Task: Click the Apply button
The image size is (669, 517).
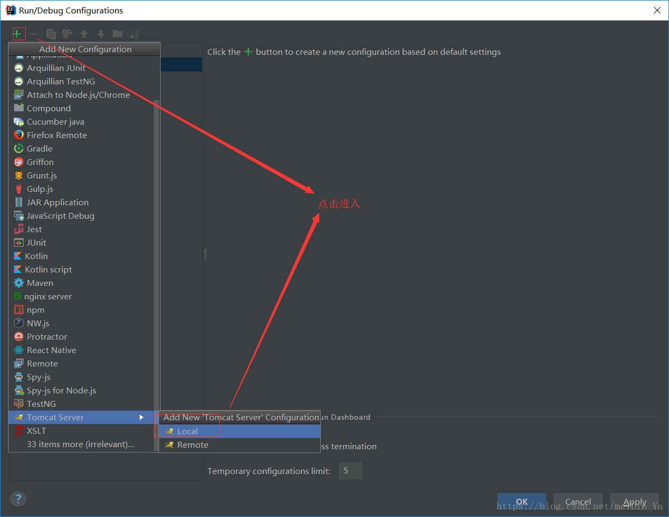Action: pyautogui.click(x=635, y=501)
